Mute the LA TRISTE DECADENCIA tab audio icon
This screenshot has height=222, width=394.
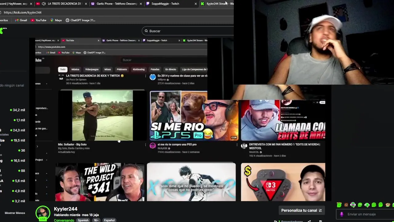(44, 4)
